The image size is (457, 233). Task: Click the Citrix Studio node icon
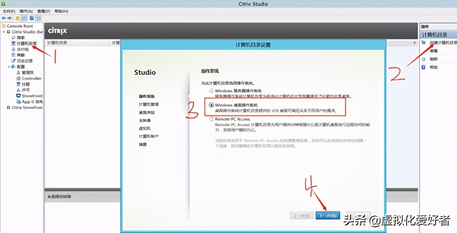click(8, 32)
